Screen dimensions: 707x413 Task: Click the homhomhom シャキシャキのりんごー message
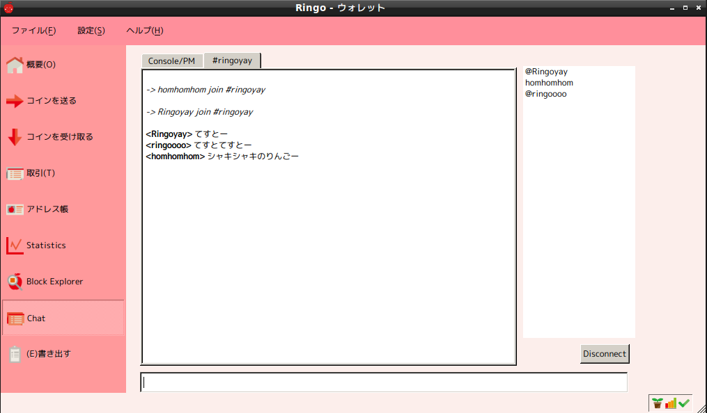[222, 156]
